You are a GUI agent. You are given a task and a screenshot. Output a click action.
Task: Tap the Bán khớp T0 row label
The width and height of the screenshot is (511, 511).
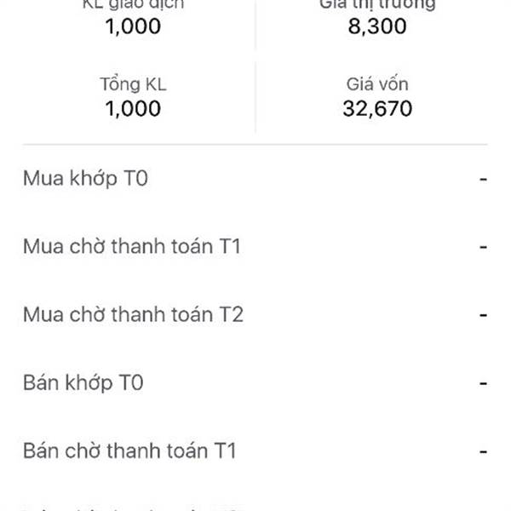click(x=83, y=382)
